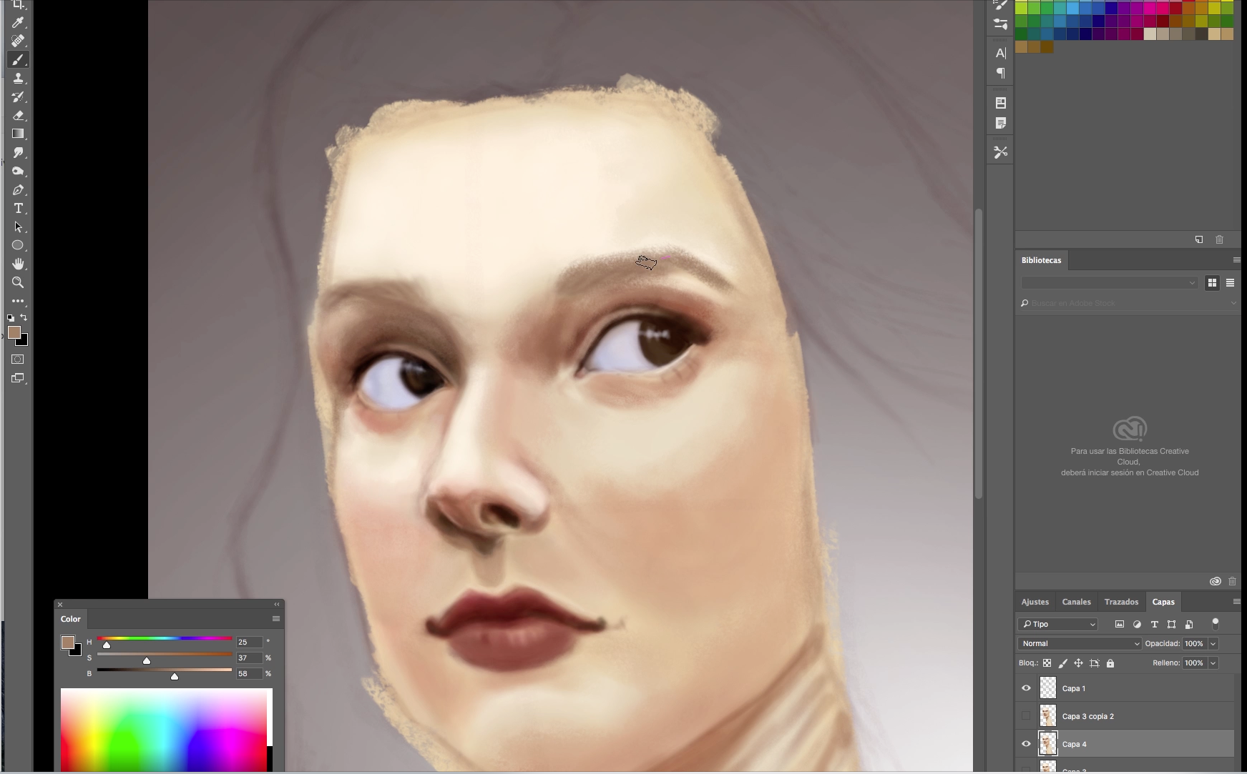Select the Brush tool
Image resolution: width=1247 pixels, height=774 pixels.
(18, 60)
